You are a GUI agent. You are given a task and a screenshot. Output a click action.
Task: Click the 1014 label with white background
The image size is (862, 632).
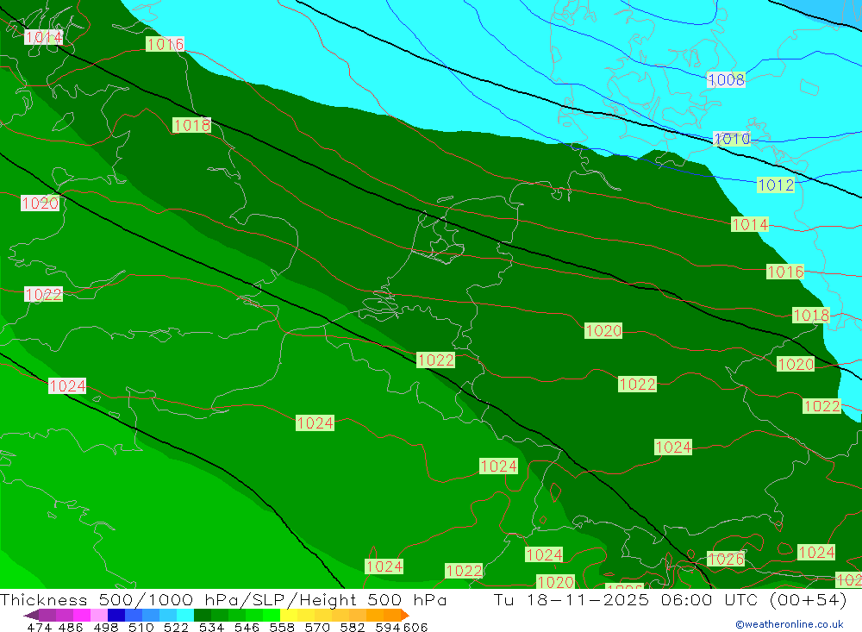pos(43,37)
